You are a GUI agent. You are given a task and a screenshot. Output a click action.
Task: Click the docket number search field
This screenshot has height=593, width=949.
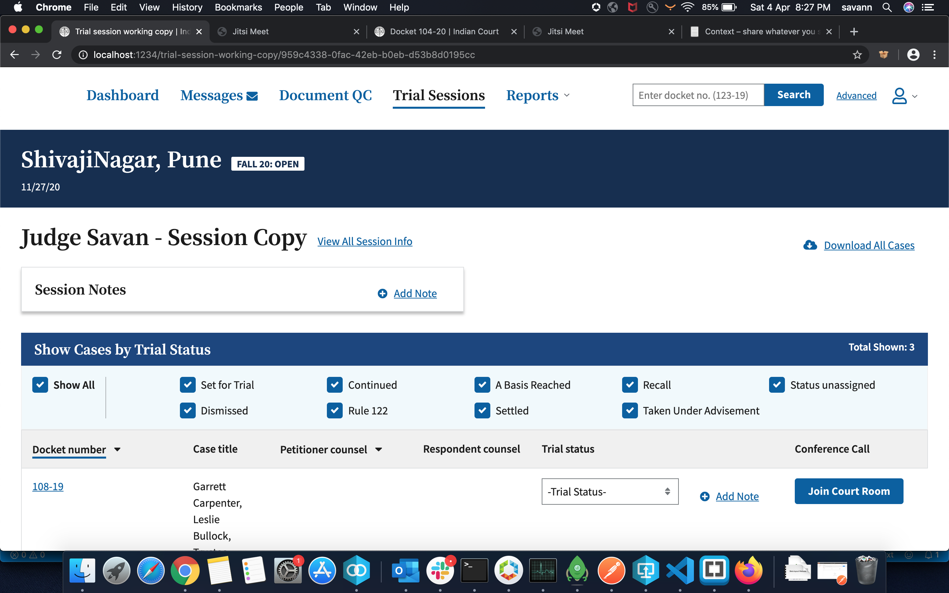[698, 95]
